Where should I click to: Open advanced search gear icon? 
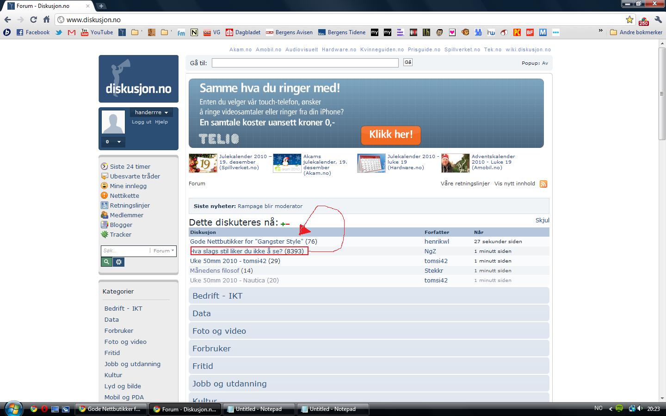[119, 262]
